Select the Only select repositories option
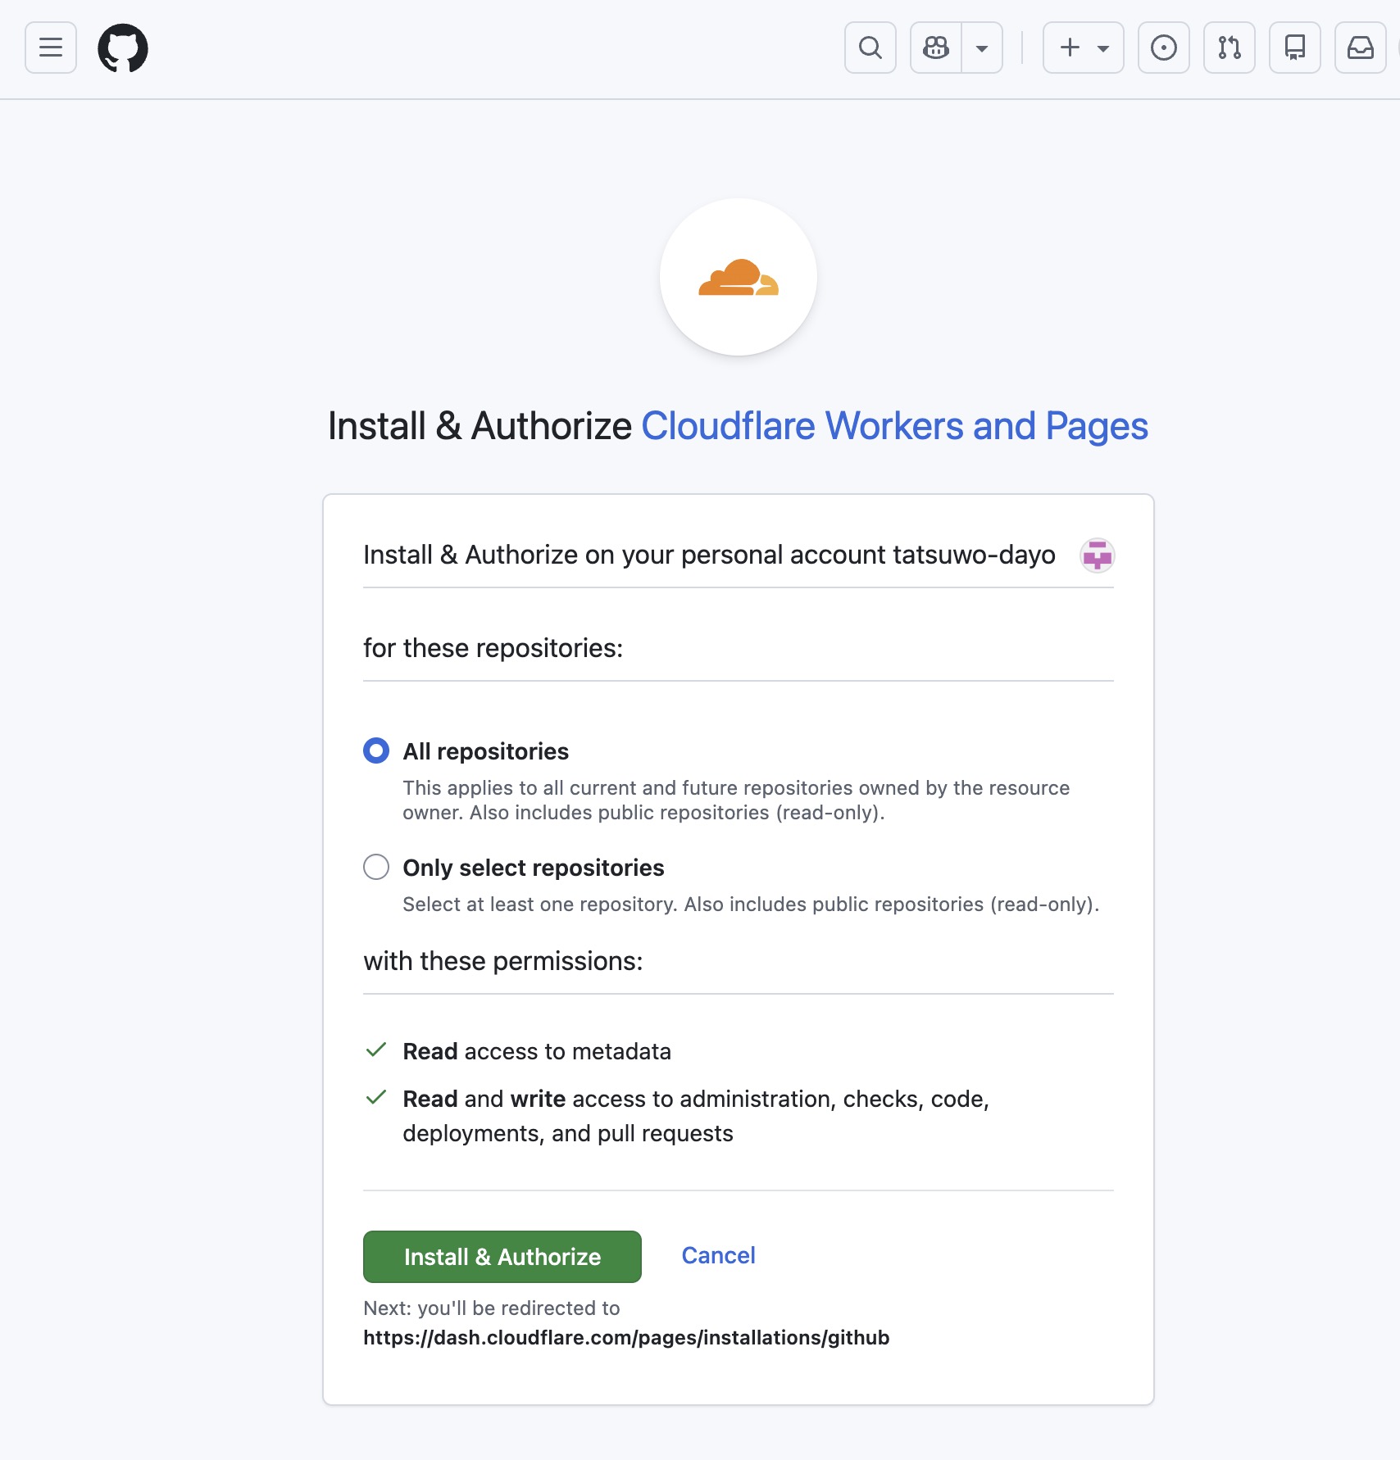1400x1460 pixels. (x=376, y=867)
